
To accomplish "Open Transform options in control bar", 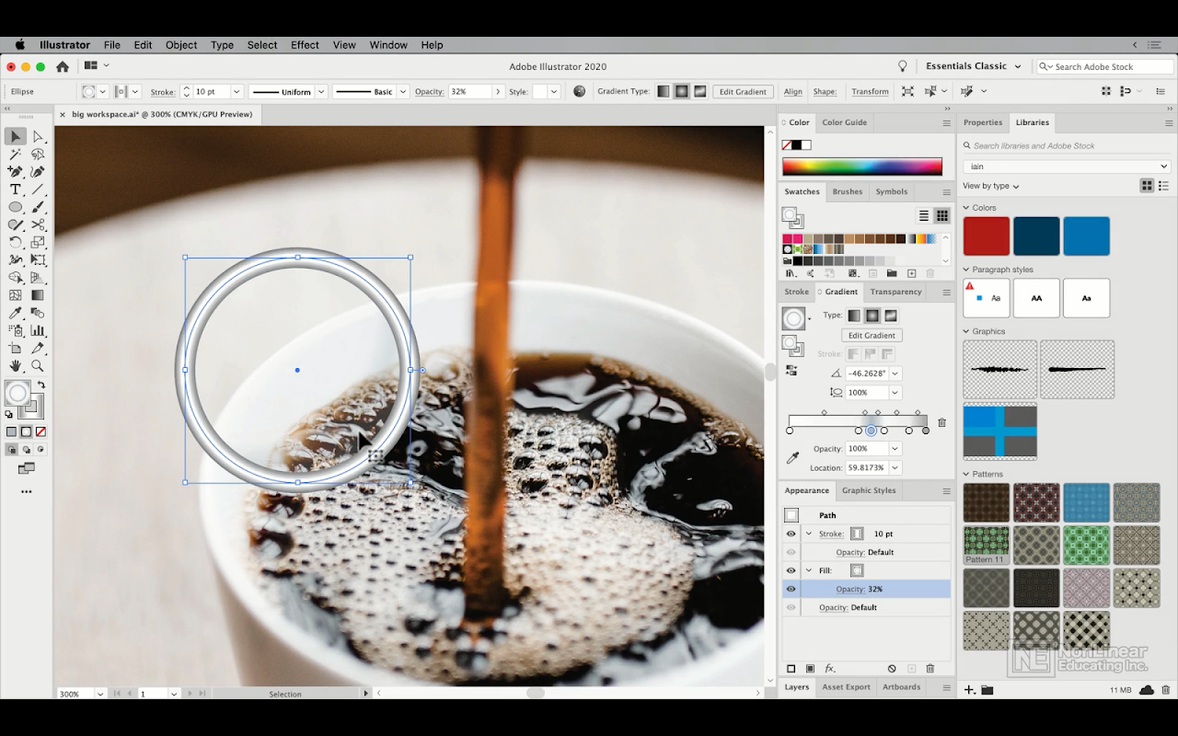I will (x=870, y=92).
